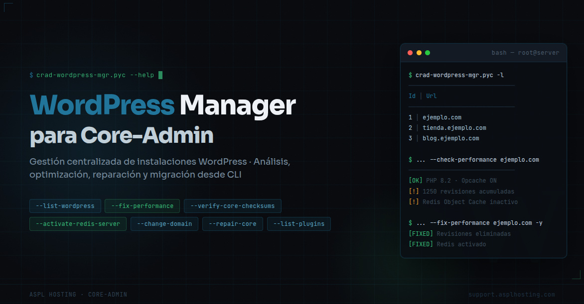Image resolution: width=584 pixels, height=304 pixels.
Task: Click the ASPL HOSTING · CORE-ADMIN footer text
Action: click(78, 295)
